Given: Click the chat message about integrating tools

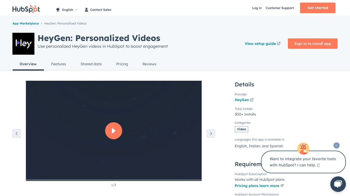Looking at the screenshot, I should [303, 162].
